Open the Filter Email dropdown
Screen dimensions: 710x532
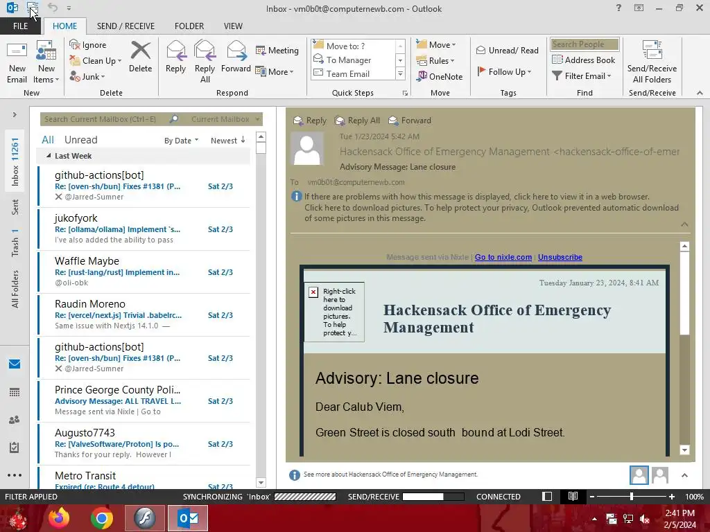pos(582,76)
